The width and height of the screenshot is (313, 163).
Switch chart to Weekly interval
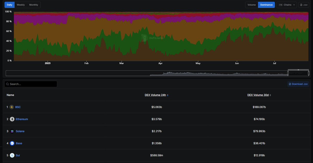(21, 5)
